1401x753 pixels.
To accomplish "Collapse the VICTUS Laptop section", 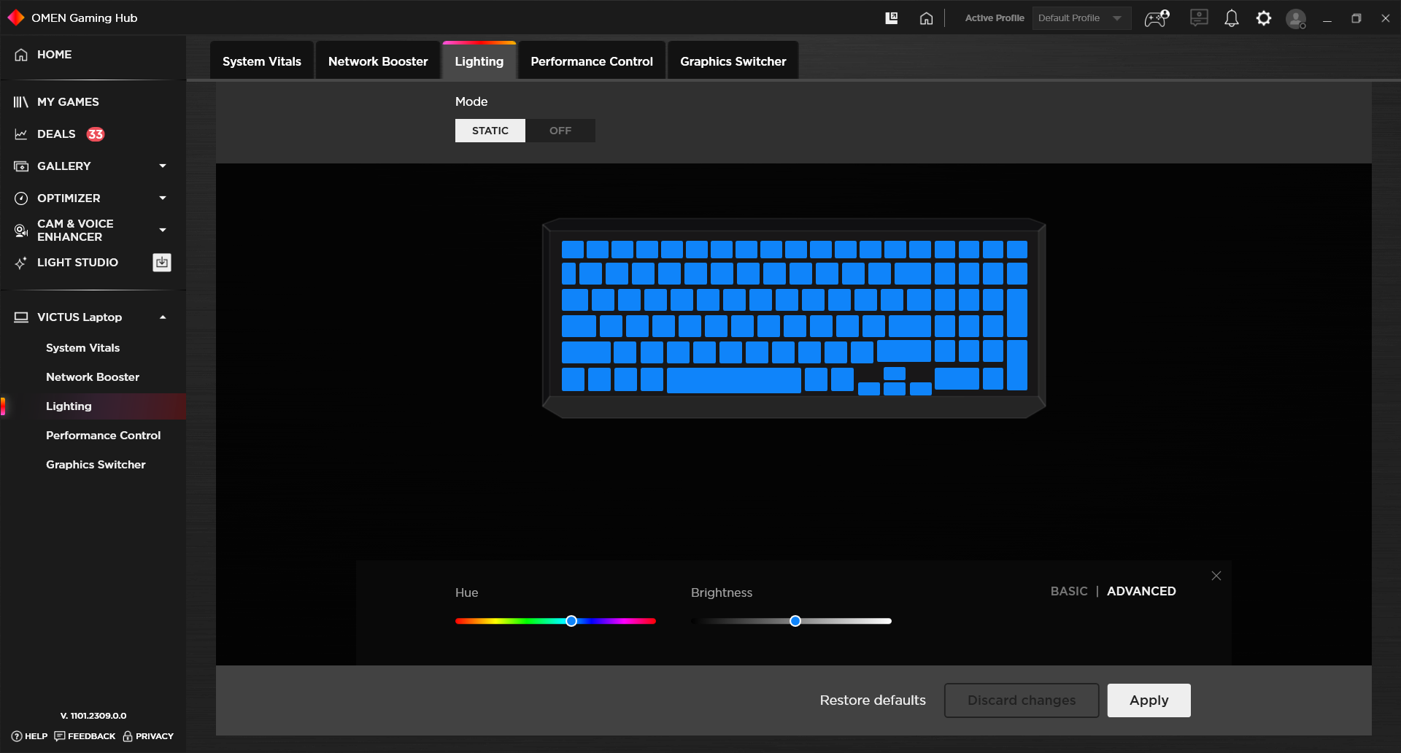I will 162,317.
